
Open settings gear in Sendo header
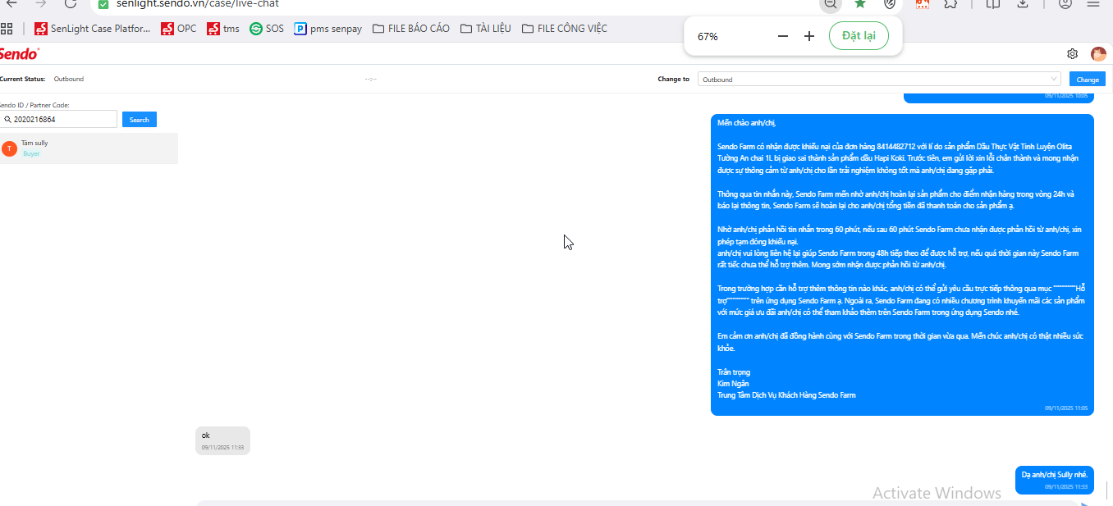pos(1072,54)
